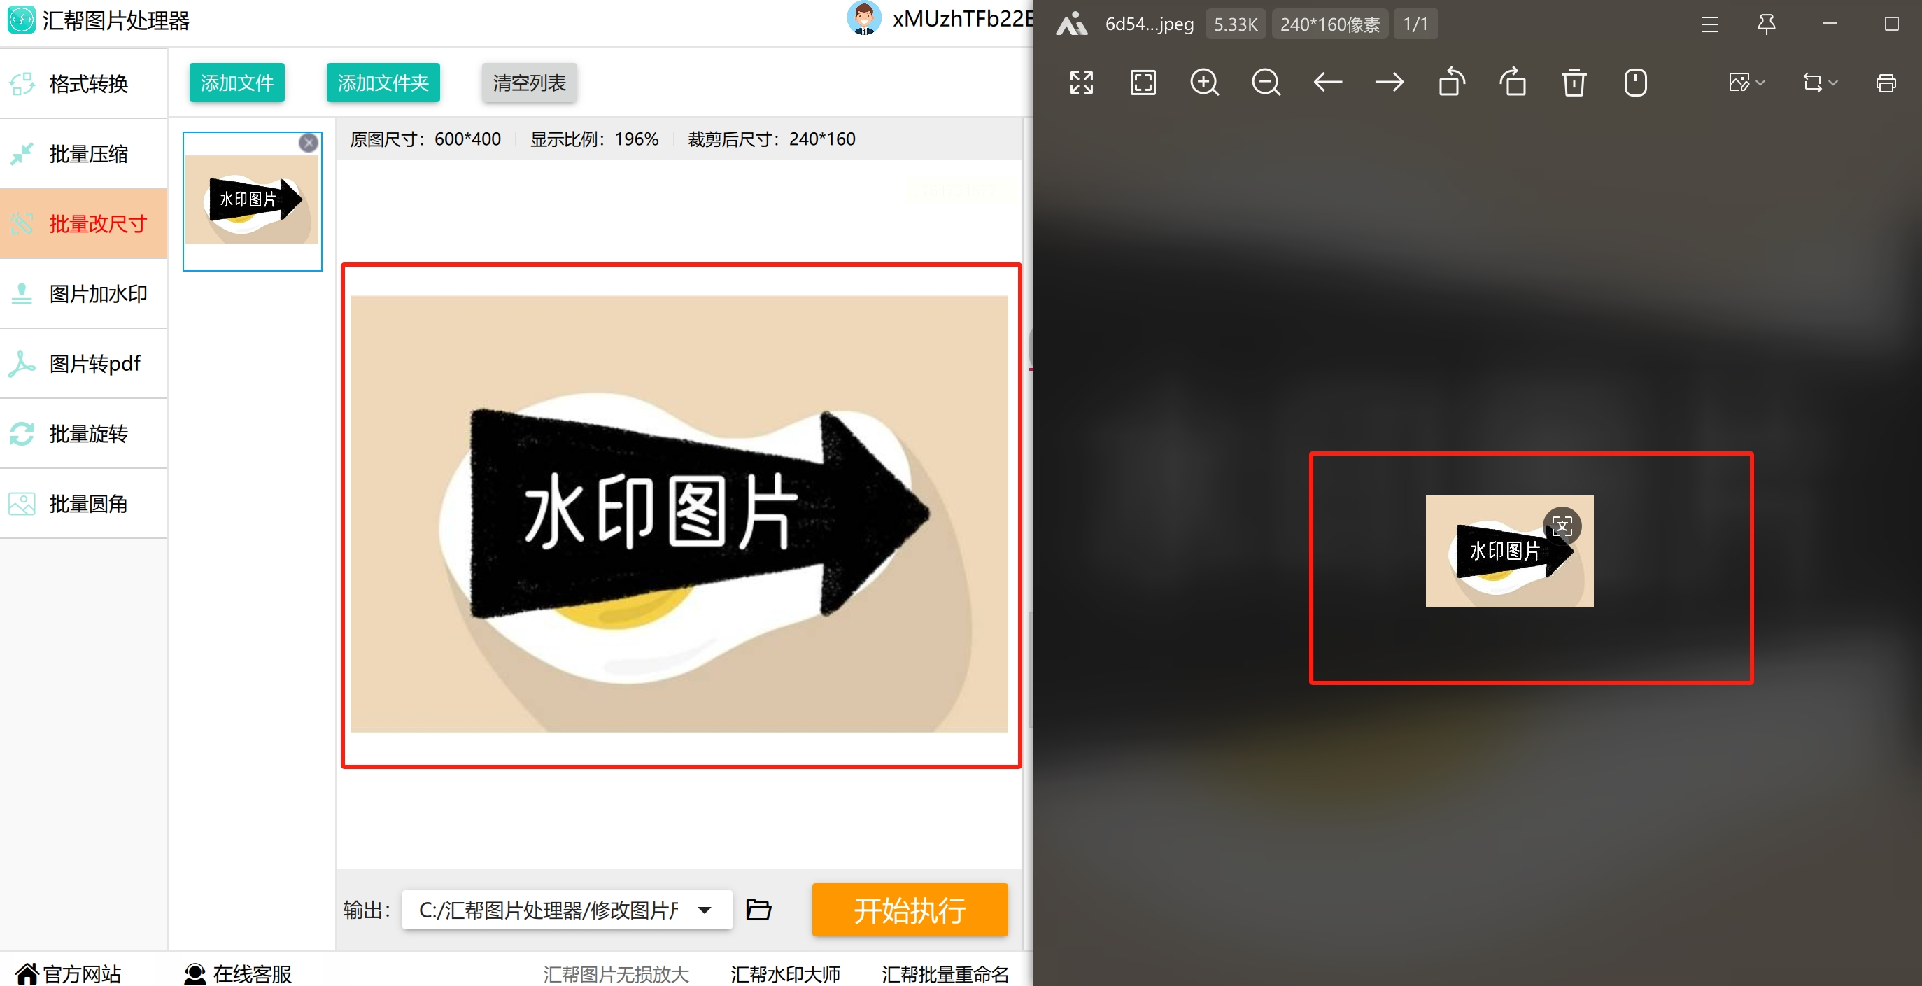The width and height of the screenshot is (1922, 986).
Task: Open output folder icon
Action: pyautogui.click(x=759, y=909)
